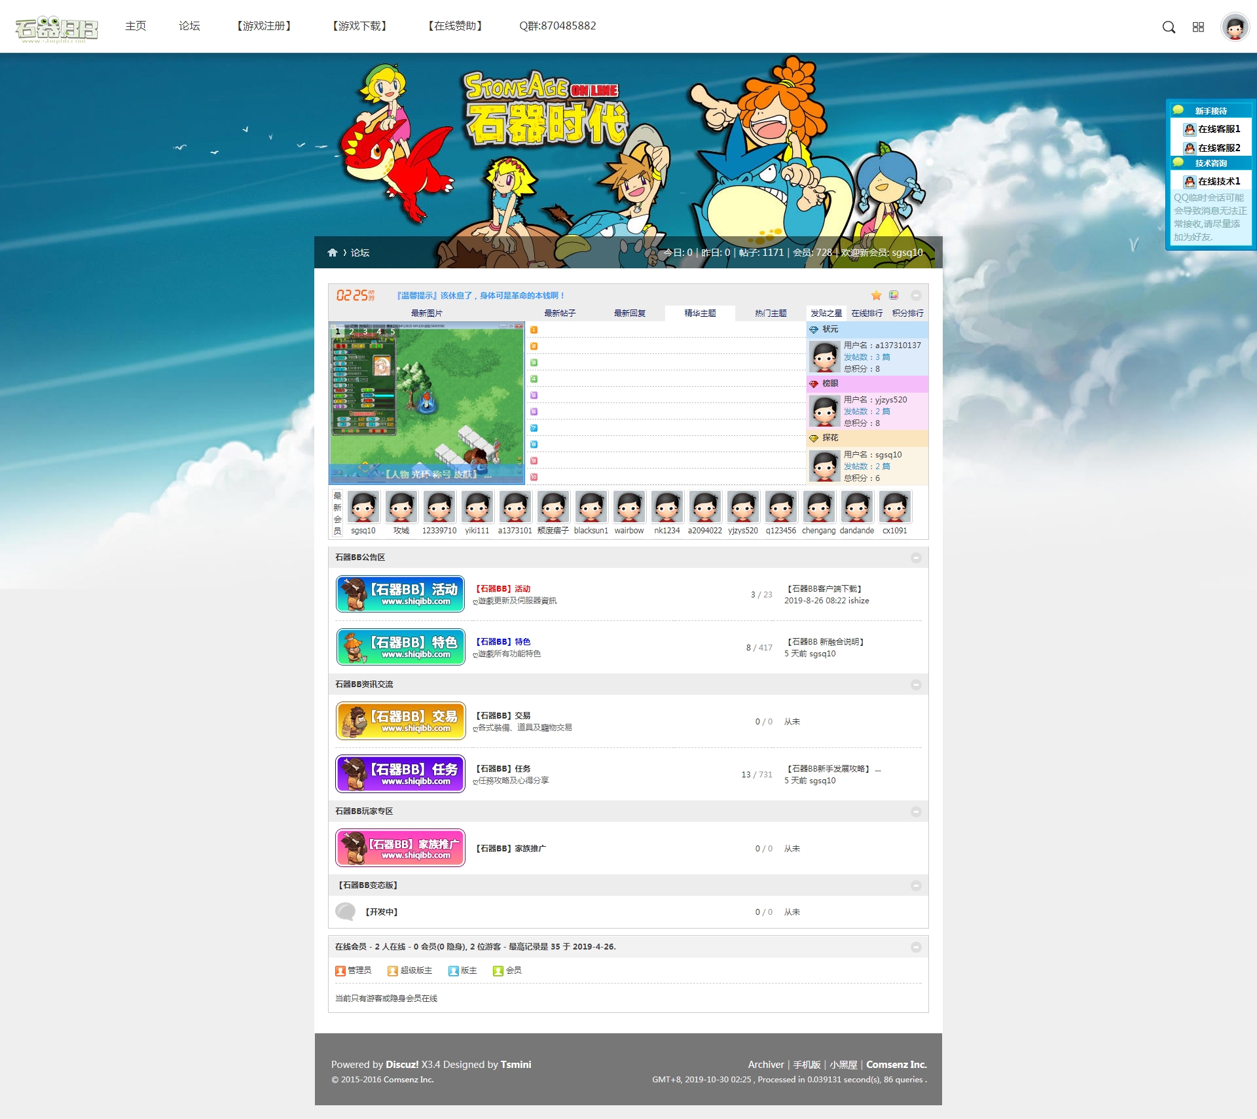This screenshot has height=1119, width=1257.
Task: Open the Archiver footer link
Action: (766, 1065)
